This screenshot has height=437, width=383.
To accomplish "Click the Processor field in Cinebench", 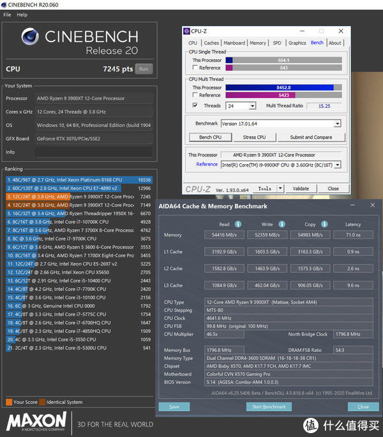I will (x=94, y=98).
